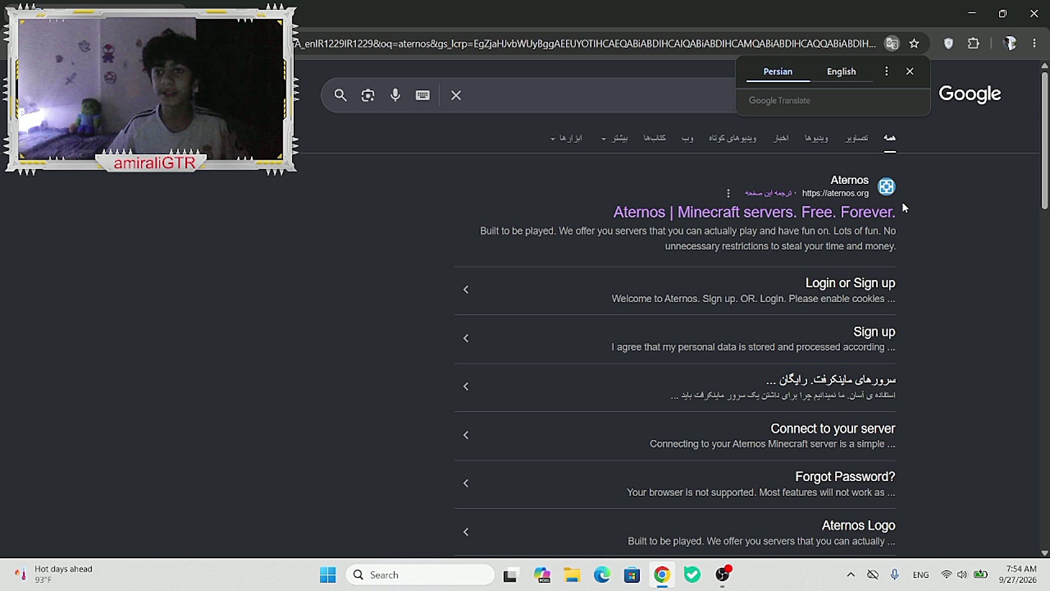This screenshot has height=591, width=1050.
Task: Expand the بیشتر (More) dropdown
Action: tap(615, 138)
